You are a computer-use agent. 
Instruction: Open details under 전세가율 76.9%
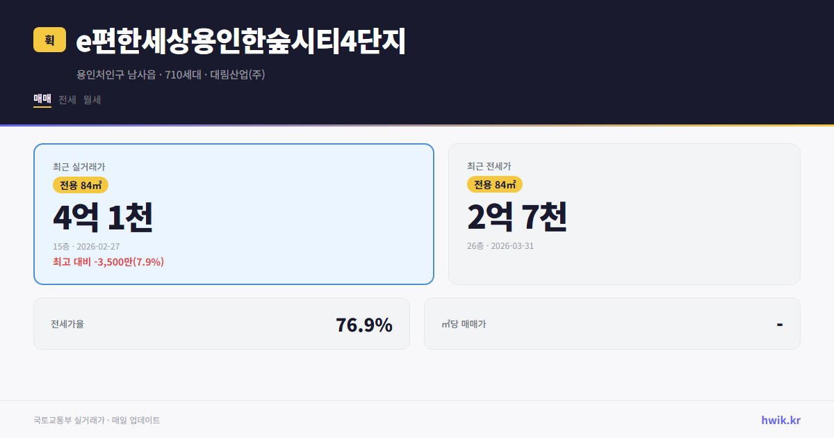coord(222,323)
